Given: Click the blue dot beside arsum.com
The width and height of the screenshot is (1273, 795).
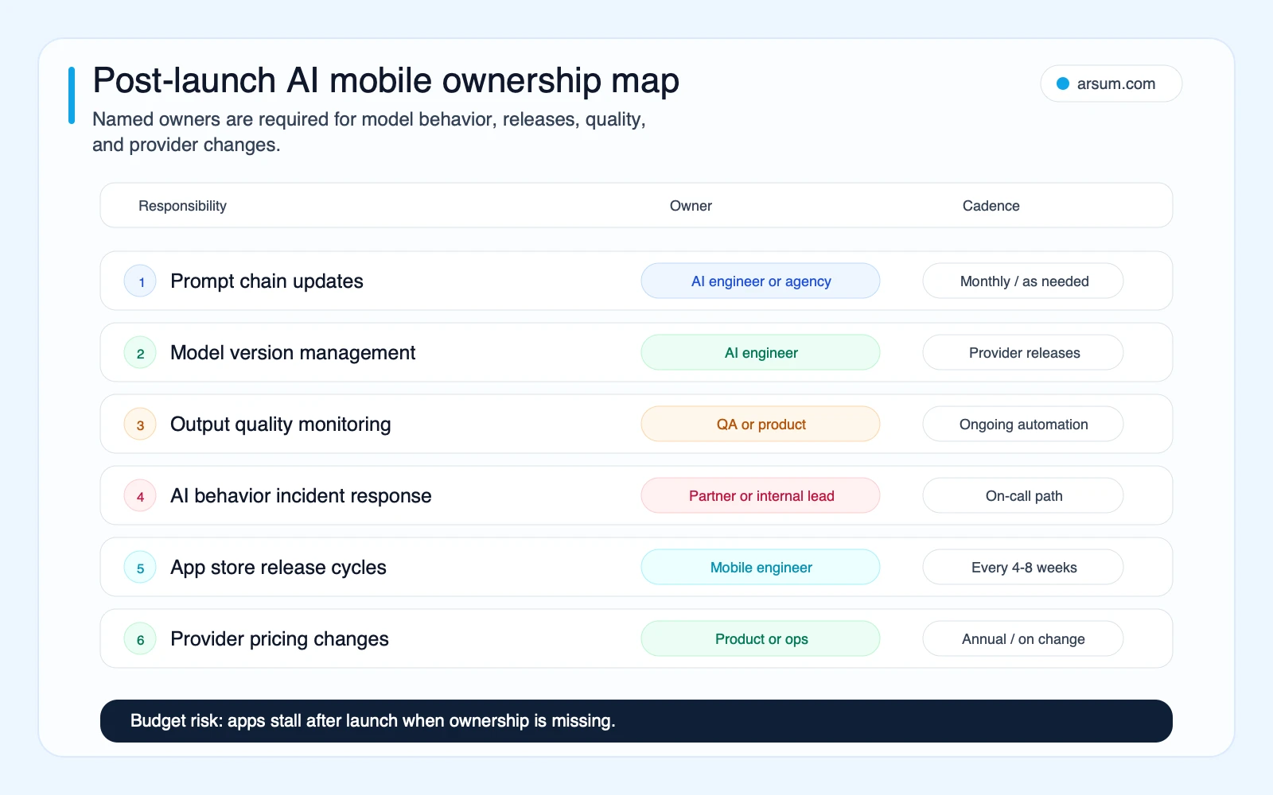Looking at the screenshot, I should point(1062,83).
